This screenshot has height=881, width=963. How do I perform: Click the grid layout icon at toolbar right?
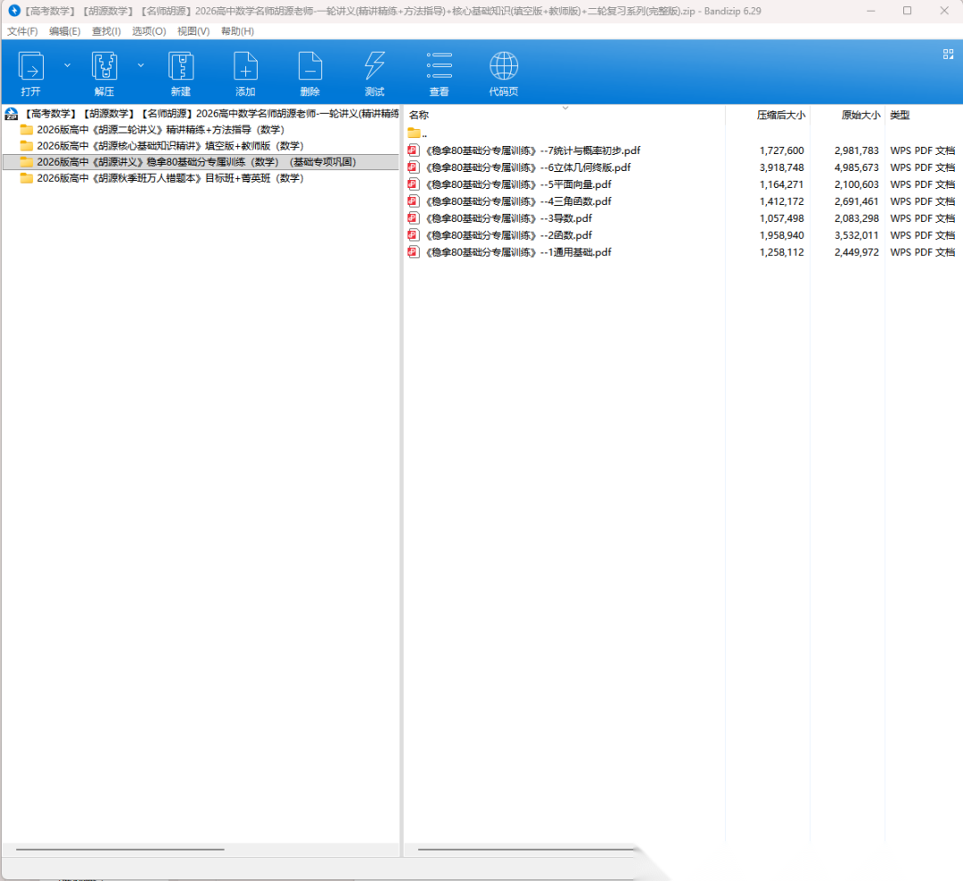948,54
